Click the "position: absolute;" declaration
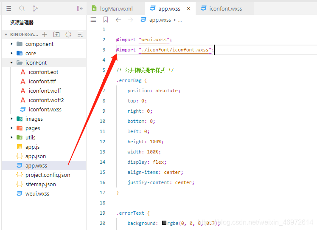The width and height of the screenshot is (317, 230). tap(154, 91)
